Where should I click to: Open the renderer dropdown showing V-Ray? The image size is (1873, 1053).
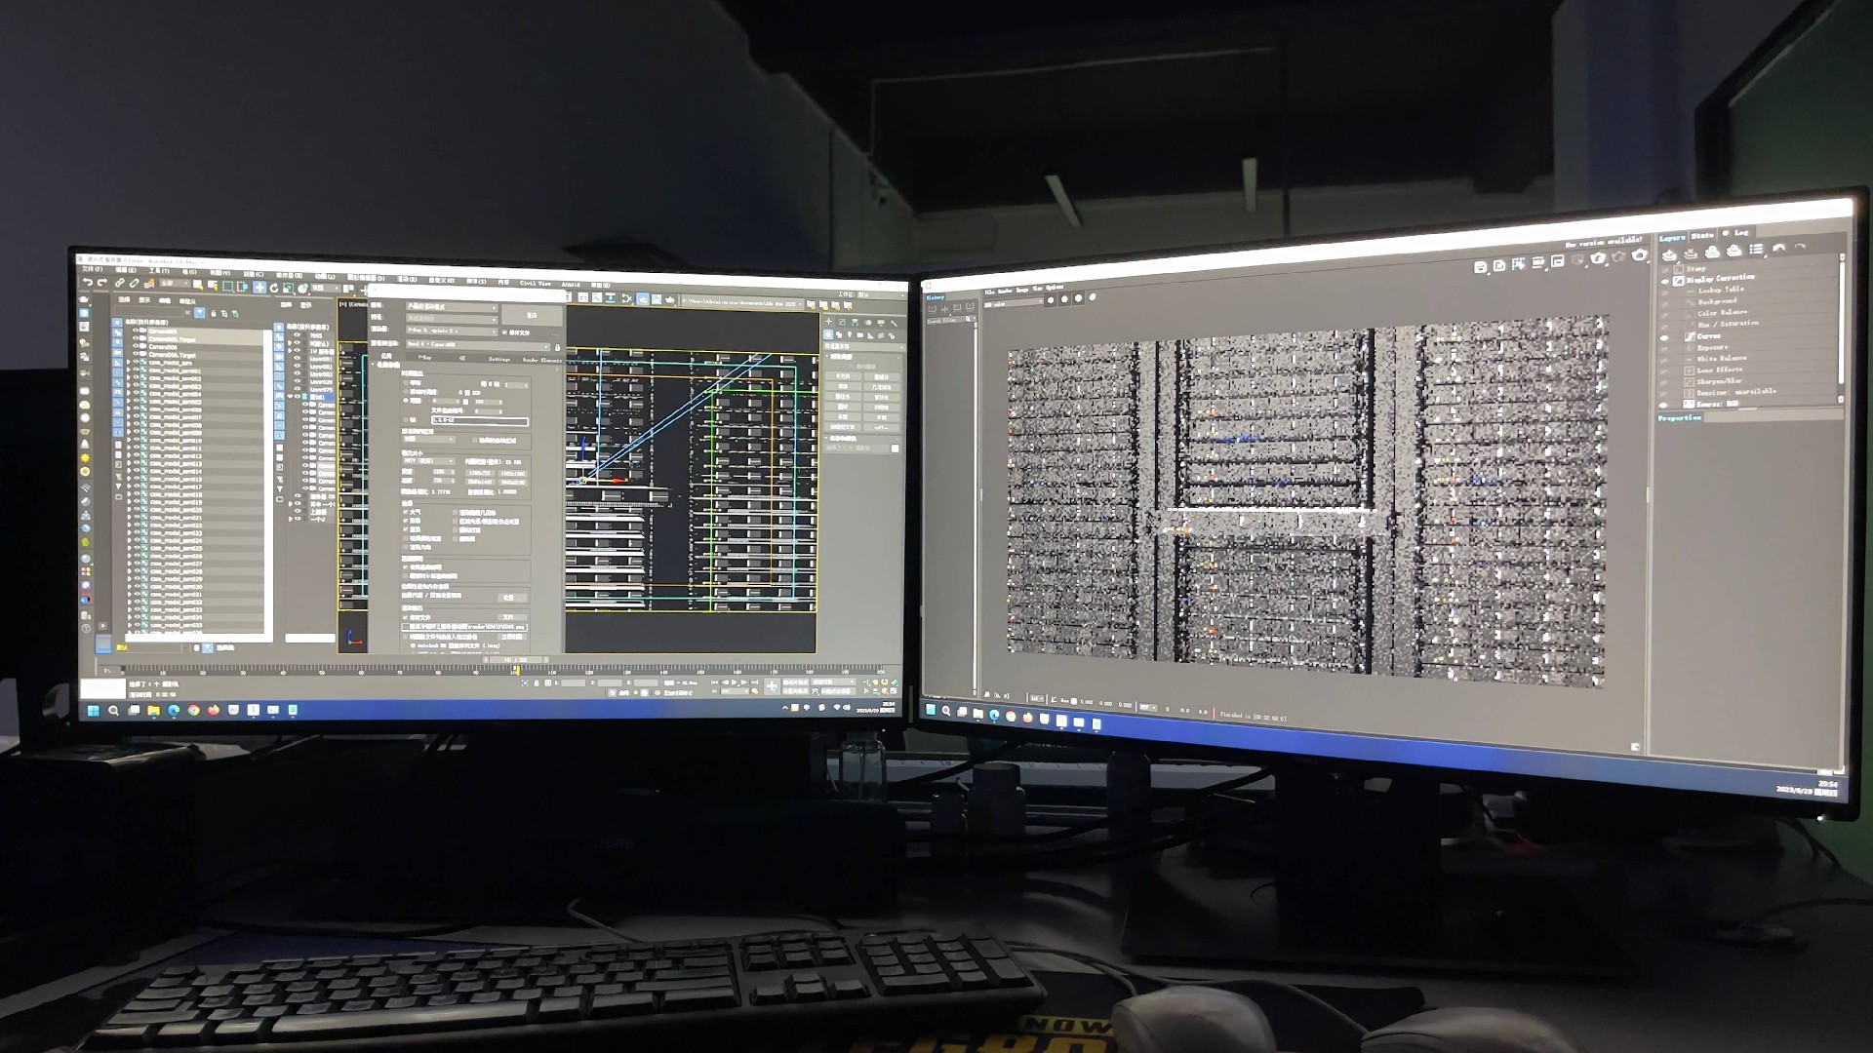tap(451, 331)
